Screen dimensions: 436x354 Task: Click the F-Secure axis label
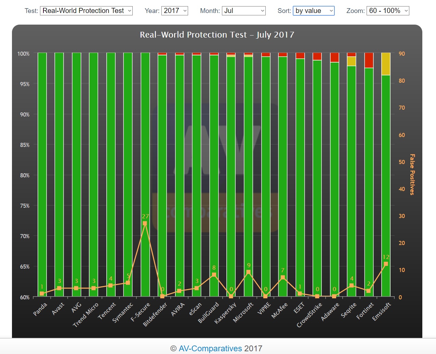click(x=140, y=312)
